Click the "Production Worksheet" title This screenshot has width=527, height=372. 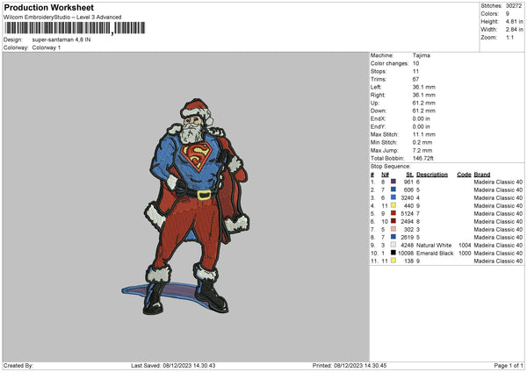pyautogui.click(x=48, y=7)
